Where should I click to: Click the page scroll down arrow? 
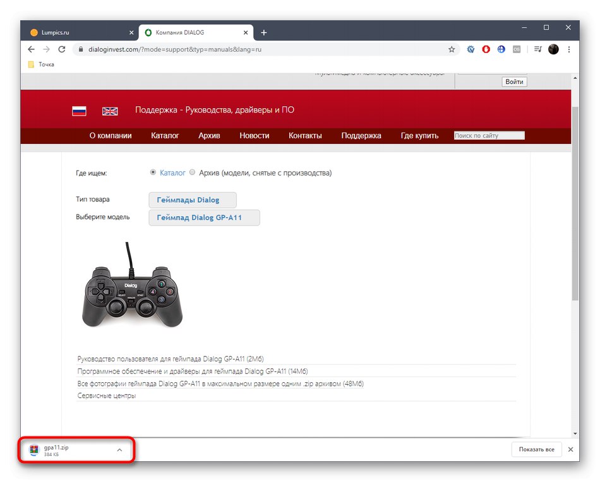coord(575,434)
